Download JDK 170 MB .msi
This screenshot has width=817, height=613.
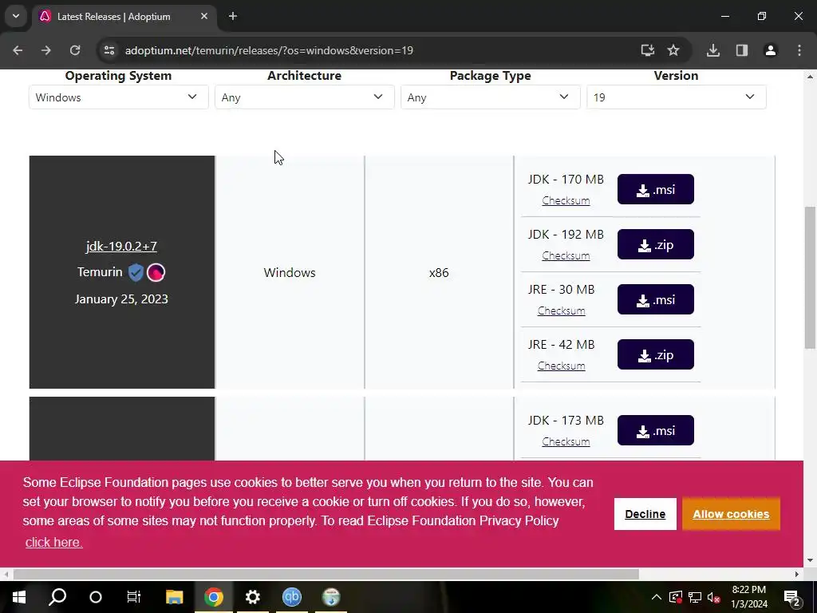click(656, 189)
